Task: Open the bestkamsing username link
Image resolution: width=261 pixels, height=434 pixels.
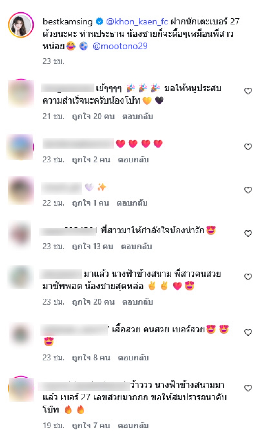Action: (68, 22)
